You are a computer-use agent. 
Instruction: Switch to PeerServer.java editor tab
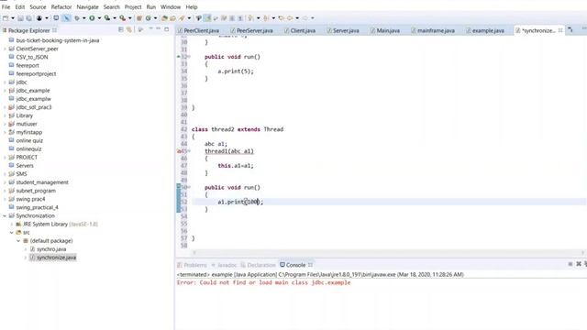[x=251, y=30]
